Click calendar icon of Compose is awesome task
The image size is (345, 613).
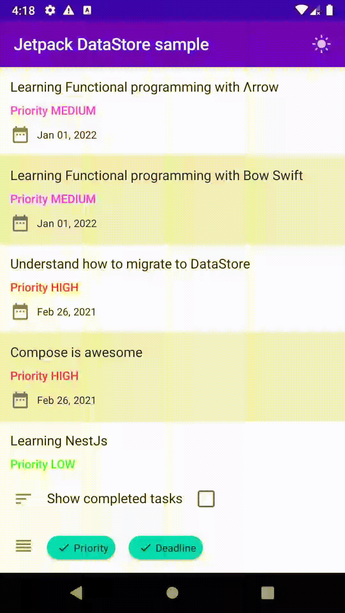point(20,400)
